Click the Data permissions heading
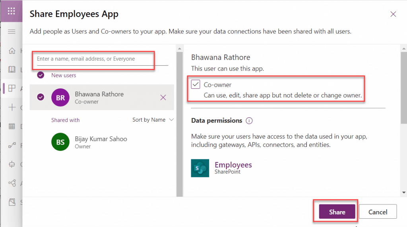 point(217,120)
